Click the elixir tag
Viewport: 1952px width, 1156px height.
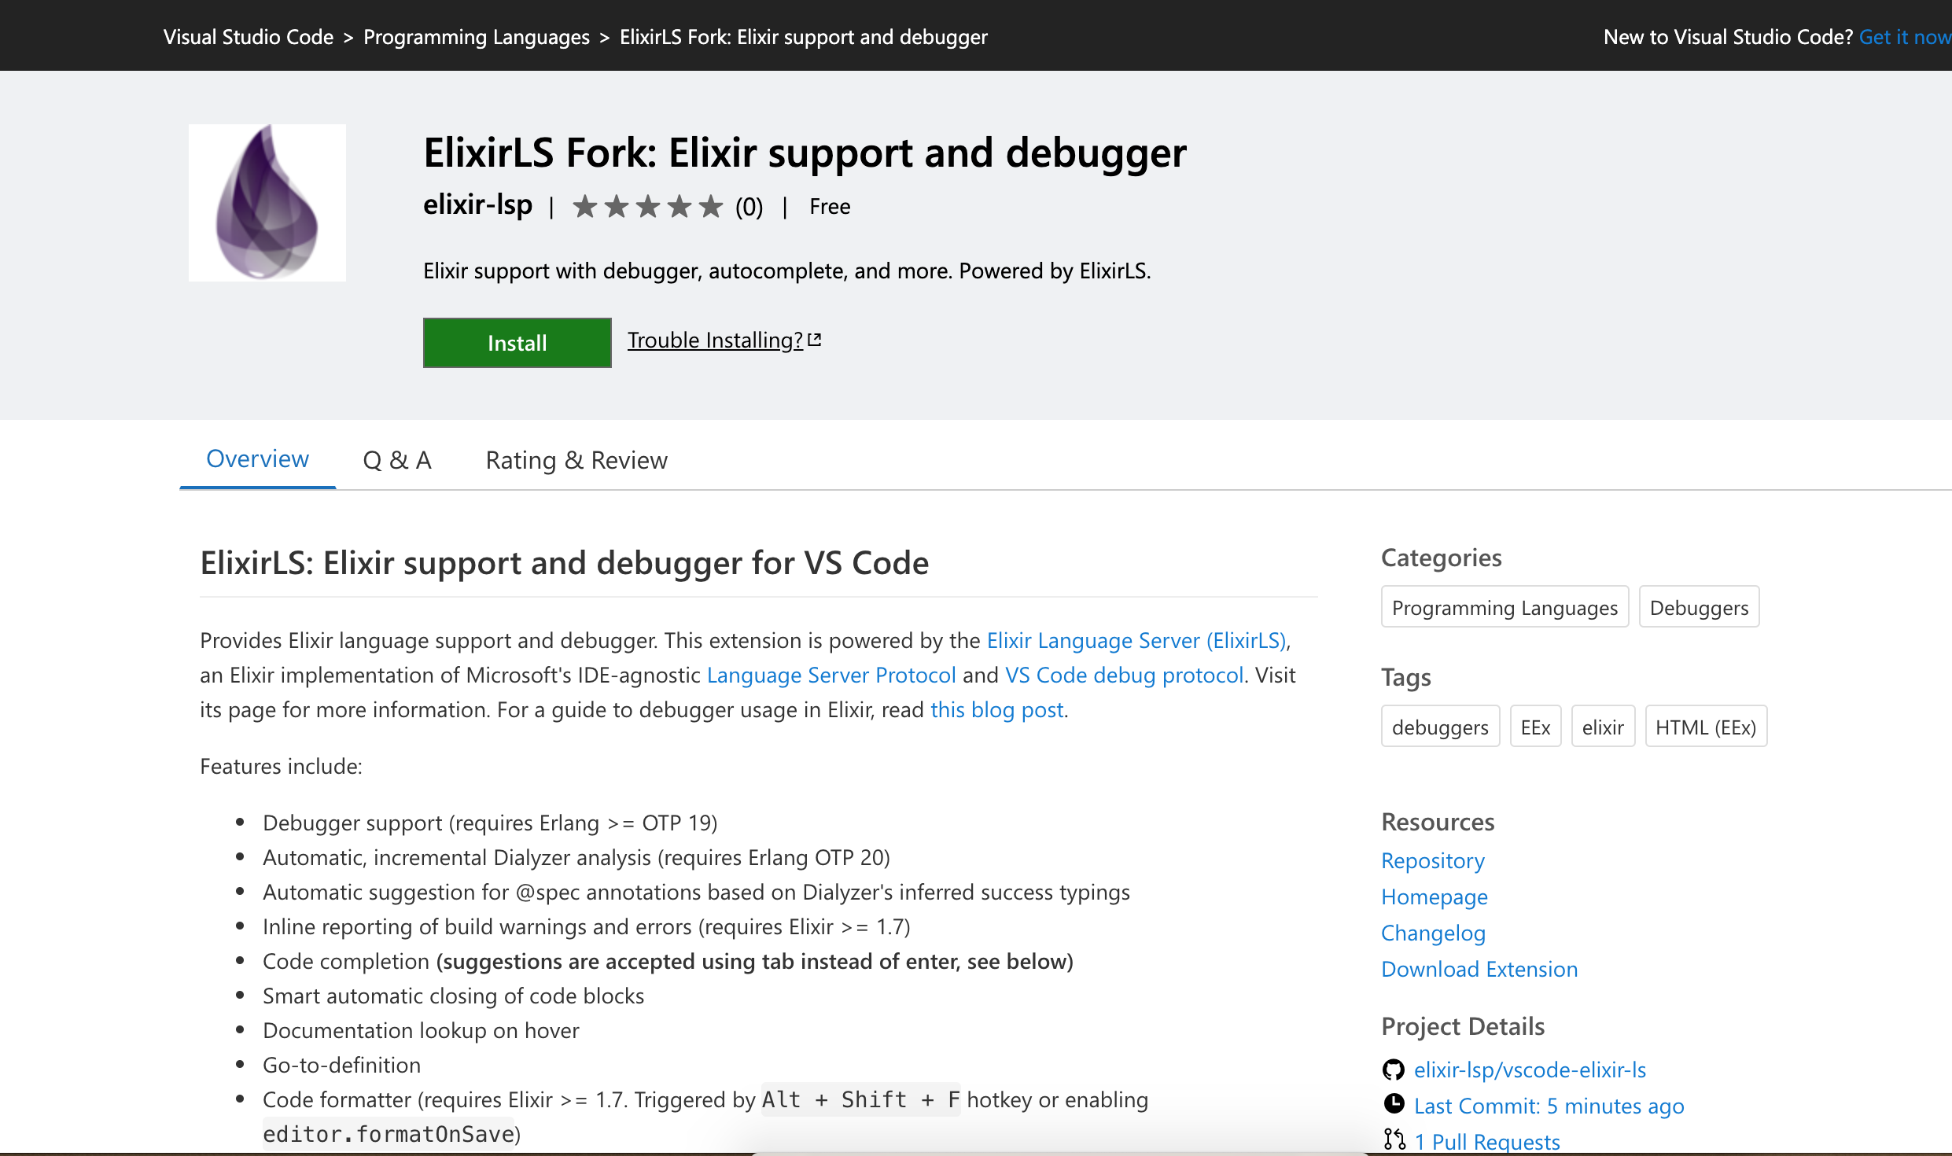(1603, 726)
